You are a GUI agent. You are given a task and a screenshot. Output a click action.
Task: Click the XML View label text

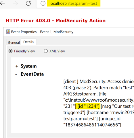coord(57,51)
